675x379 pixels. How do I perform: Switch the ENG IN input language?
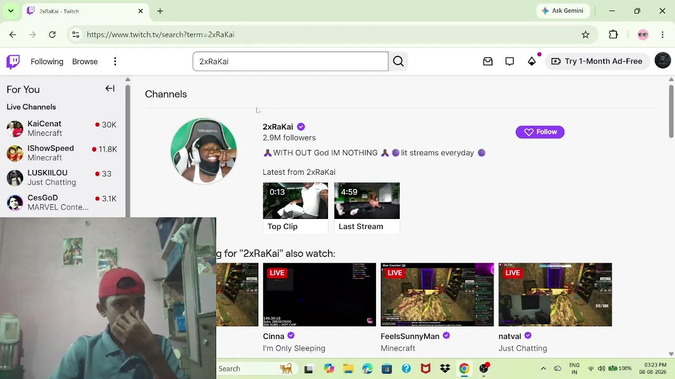[x=574, y=368]
